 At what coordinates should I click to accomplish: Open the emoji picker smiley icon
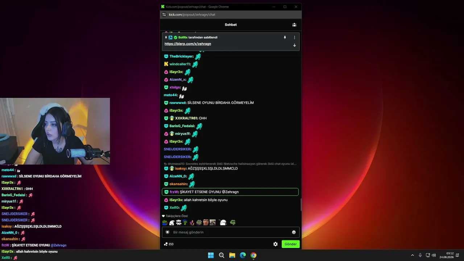pyautogui.click(x=294, y=232)
